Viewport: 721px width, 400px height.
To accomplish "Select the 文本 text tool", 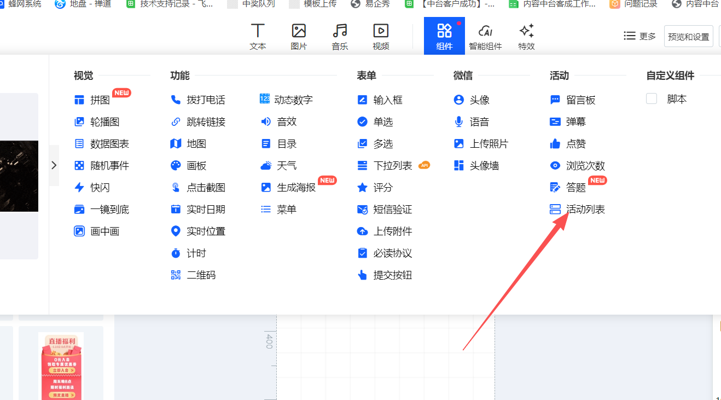I will 258,37.
